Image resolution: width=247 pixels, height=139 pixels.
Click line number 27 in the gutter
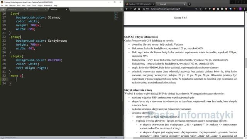point(4,56)
